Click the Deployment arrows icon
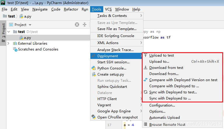The image size is (224, 129). pyautogui.click(x=94, y=56)
